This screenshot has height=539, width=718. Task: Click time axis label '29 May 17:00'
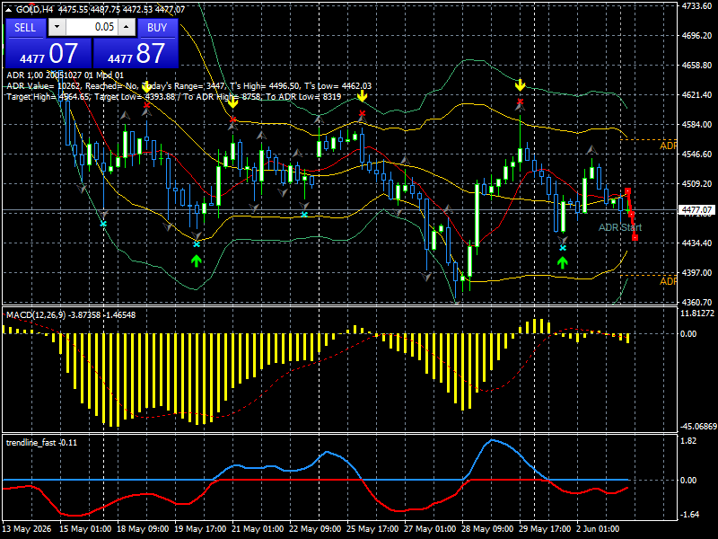point(546,528)
